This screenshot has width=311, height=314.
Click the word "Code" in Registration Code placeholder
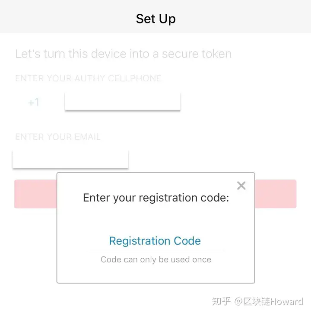(187, 241)
